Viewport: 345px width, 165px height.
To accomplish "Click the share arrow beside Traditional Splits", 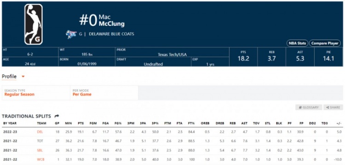I will [57, 116].
